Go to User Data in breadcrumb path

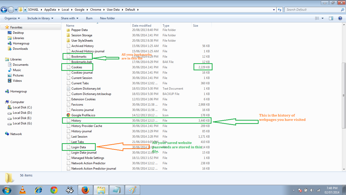coord(113,10)
